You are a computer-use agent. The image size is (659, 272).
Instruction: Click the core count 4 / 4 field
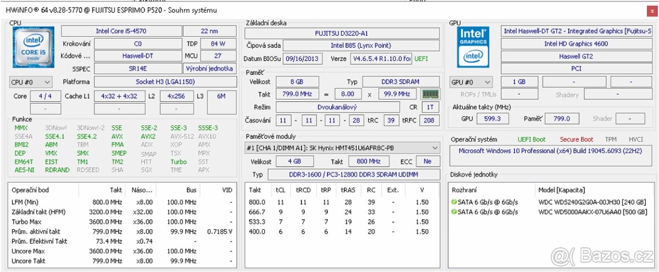[46, 96]
